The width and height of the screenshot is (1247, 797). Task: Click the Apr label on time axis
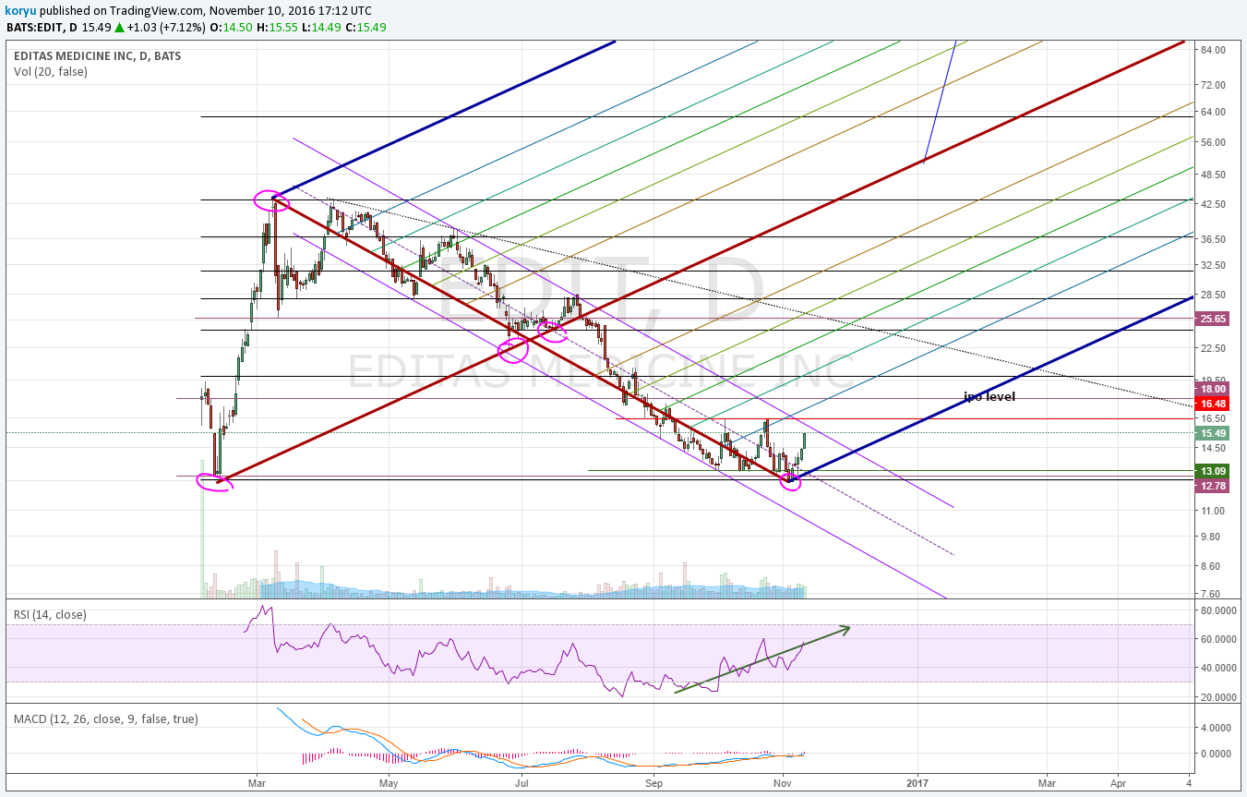[x=1118, y=781]
